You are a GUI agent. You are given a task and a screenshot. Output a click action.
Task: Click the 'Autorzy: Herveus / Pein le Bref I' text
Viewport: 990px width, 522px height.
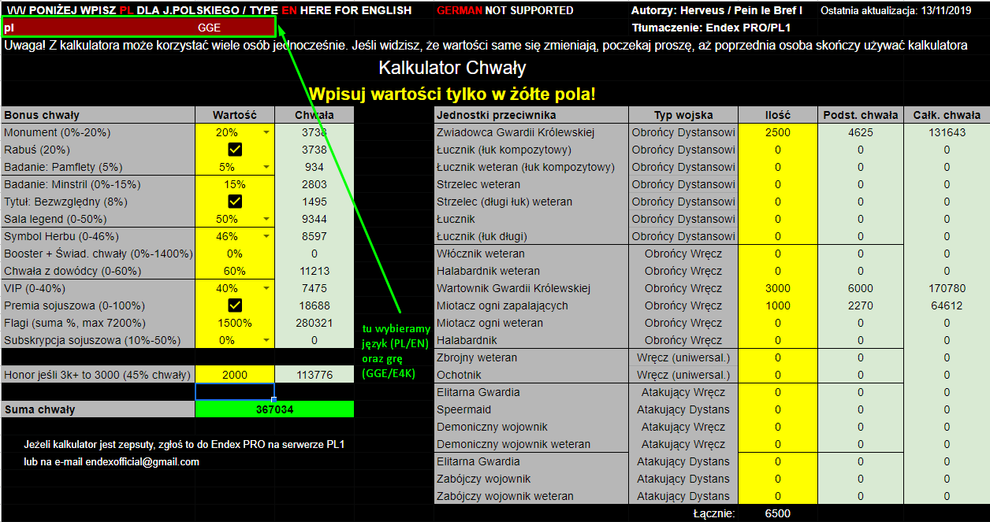pyautogui.click(x=716, y=10)
